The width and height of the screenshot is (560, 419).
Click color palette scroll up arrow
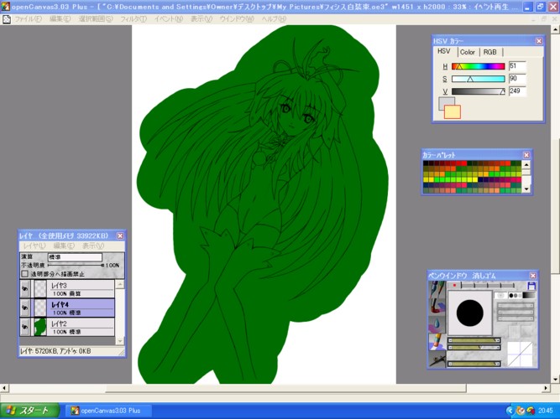point(526,164)
